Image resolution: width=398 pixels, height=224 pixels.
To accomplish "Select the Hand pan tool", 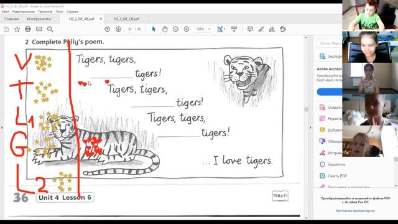I will [x=165, y=29].
